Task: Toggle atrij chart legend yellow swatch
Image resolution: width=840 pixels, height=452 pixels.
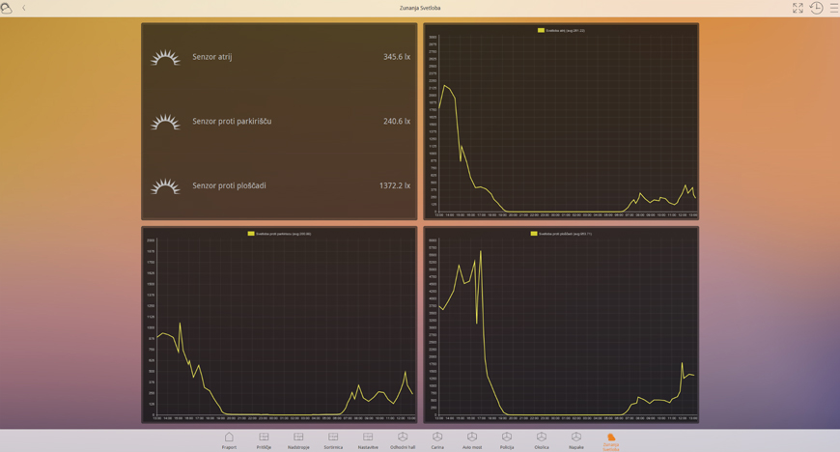Action: (541, 31)
